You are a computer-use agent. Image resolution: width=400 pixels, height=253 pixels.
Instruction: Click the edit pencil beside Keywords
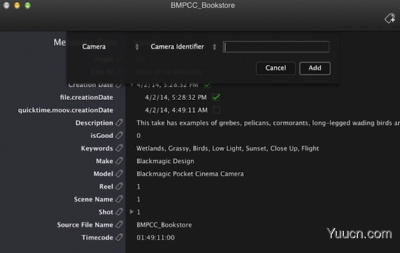coord(119,148)
